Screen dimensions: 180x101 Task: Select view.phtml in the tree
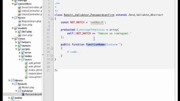35,77
